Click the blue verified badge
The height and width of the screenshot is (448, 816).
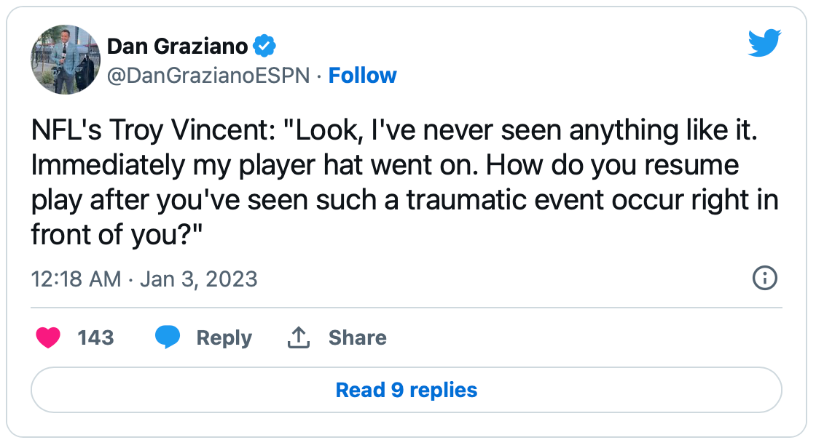click(264, 47)
